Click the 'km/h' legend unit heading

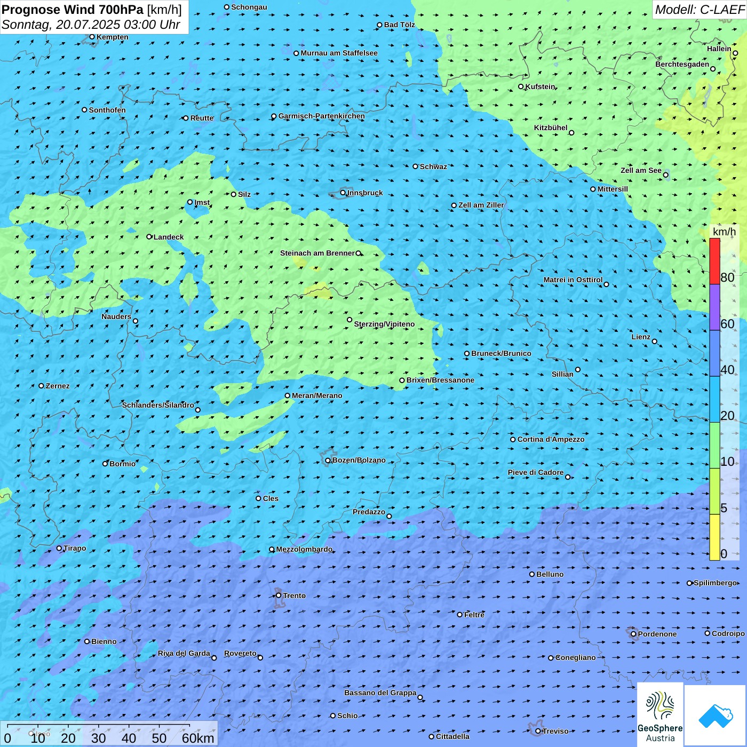click(x=724, y=232)
